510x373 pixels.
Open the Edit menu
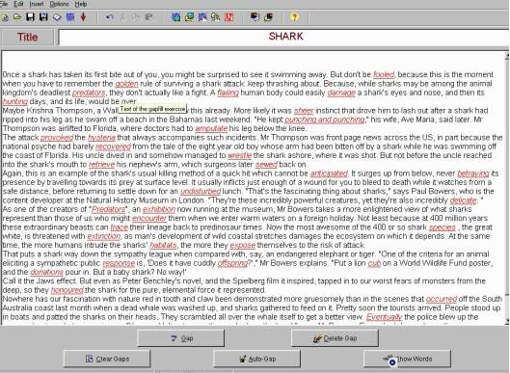(18, 4)
